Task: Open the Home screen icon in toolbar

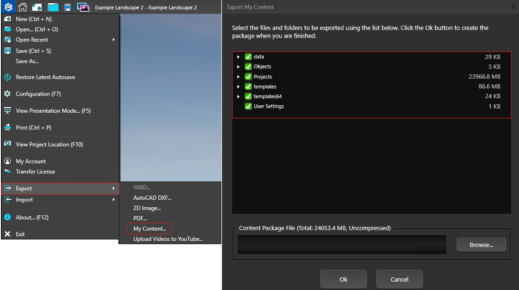Action: [22, 7]
